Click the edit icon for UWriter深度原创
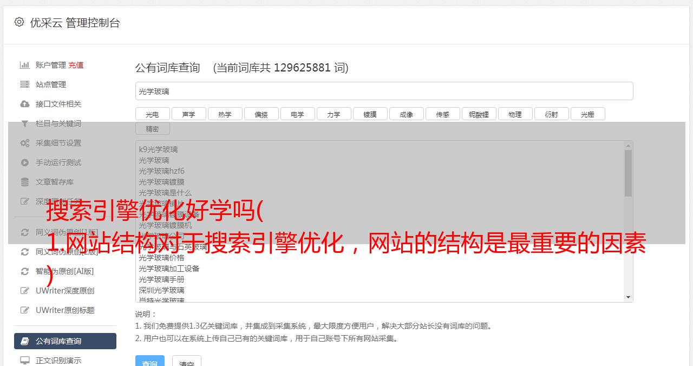 coord(24,291)
